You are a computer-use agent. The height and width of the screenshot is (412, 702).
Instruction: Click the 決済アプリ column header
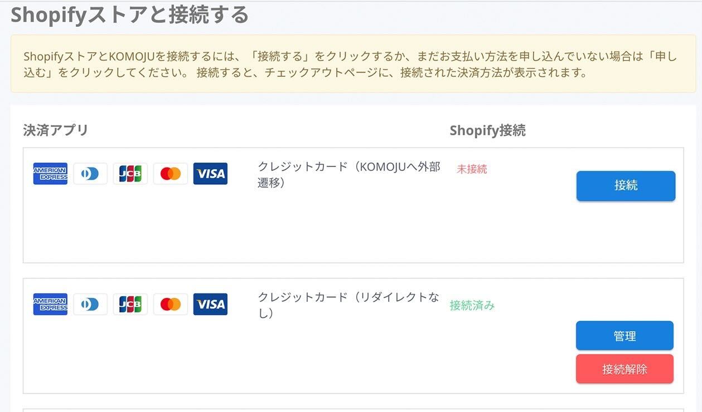click(x=56, y=130)
